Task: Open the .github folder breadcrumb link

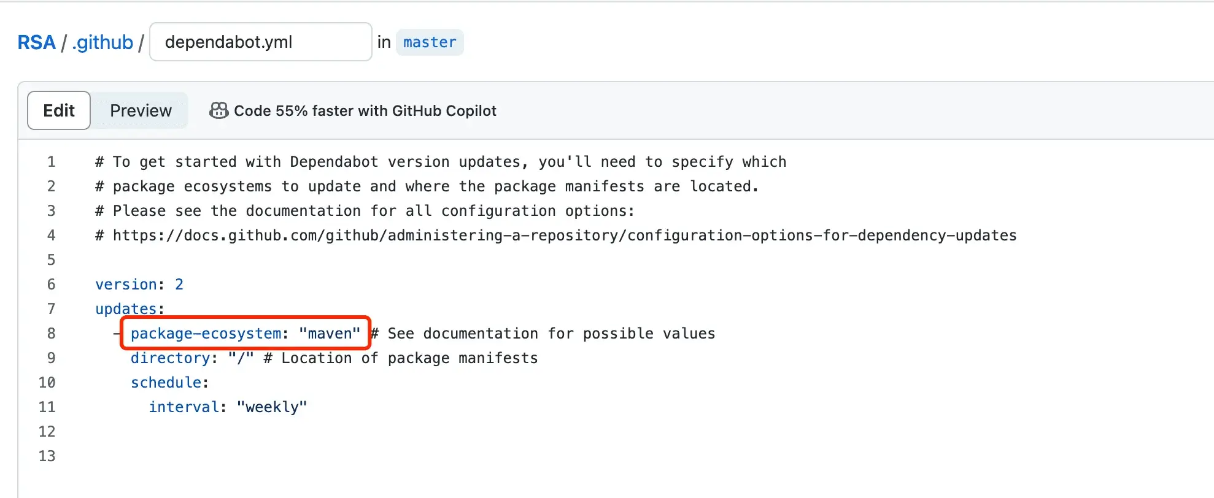Action: coord(102,42)
